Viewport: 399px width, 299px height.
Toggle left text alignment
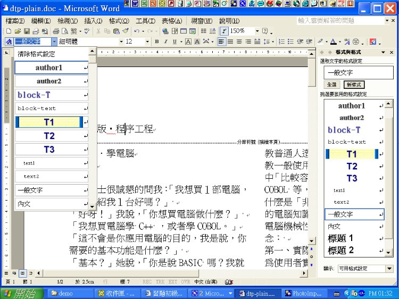tap(221, 41)
